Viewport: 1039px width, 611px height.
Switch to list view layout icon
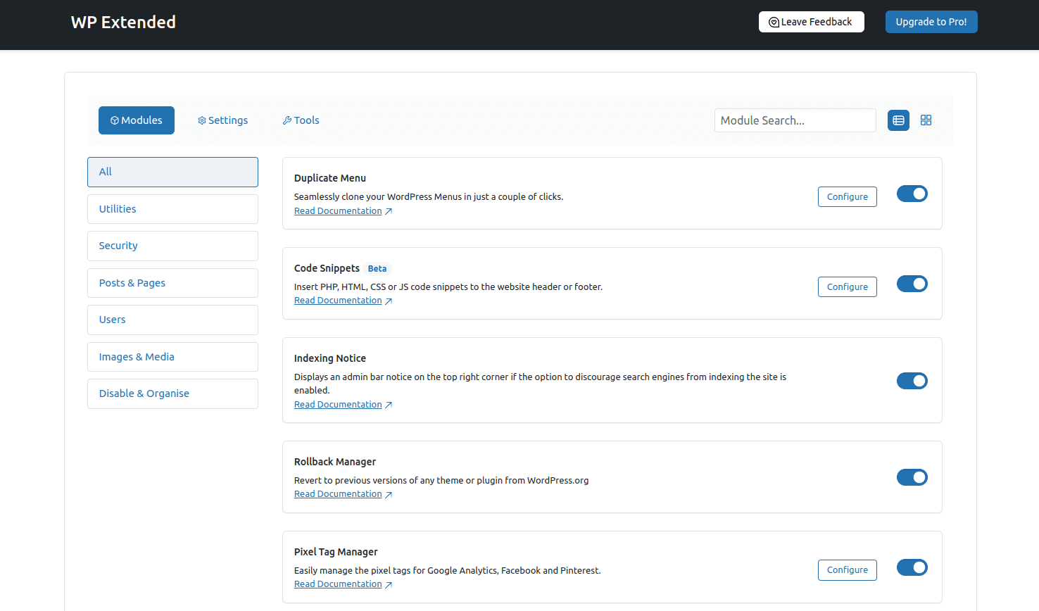point(898,120)
